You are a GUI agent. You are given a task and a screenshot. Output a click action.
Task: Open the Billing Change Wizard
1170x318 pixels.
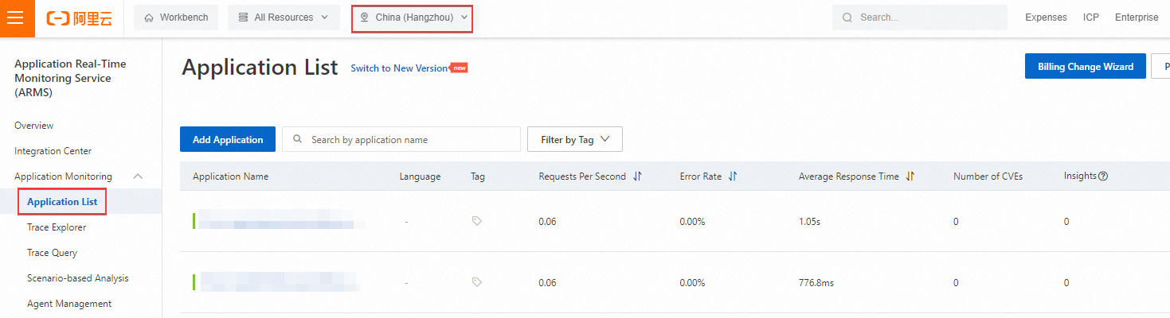pos(1085,67)
